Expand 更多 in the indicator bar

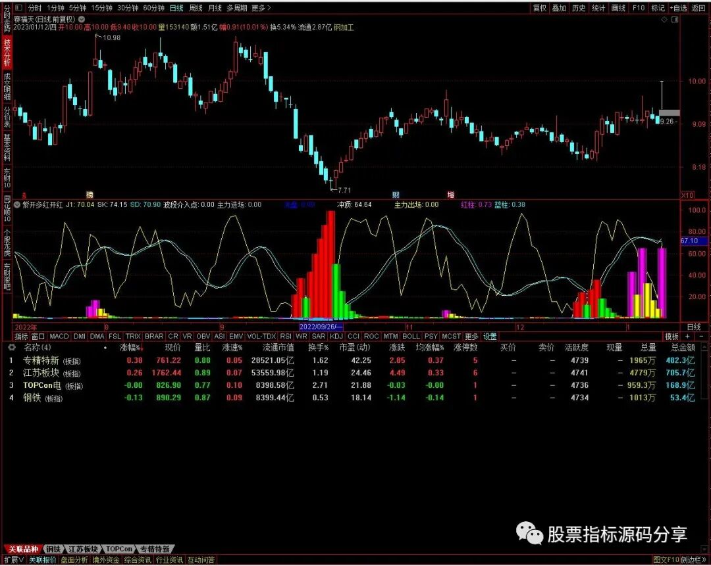pyautogui.click(x=471, y=337)
